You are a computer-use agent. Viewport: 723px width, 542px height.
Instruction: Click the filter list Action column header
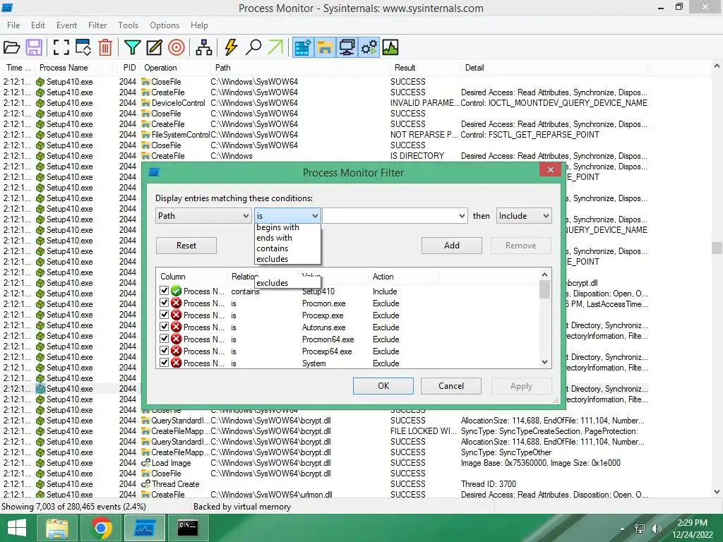click(403, 277)
